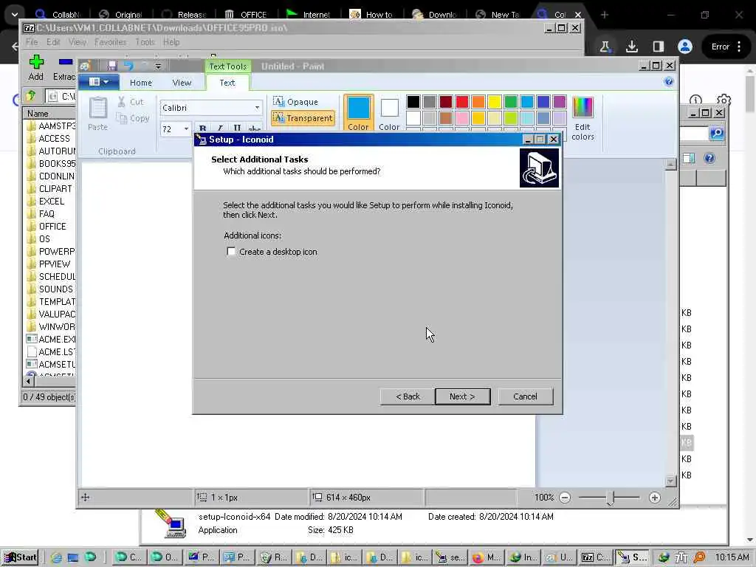Open new Chrome tab with plus

click(605, 15)
